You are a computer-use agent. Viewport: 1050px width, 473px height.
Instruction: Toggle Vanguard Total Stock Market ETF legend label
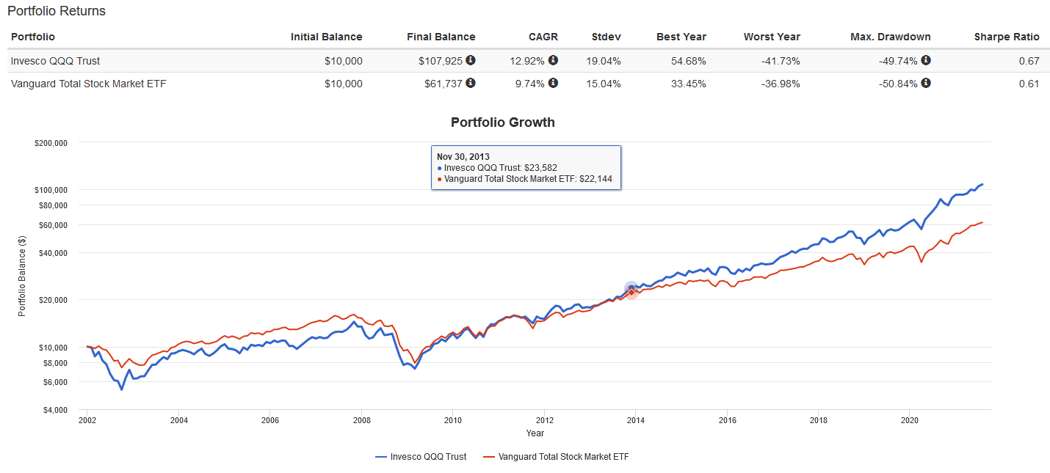(x=563, y=457)
